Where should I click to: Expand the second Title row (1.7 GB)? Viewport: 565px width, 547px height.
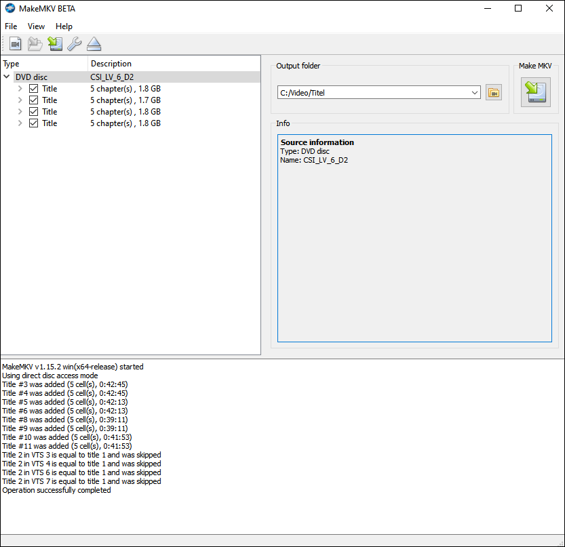coord(20,100)
